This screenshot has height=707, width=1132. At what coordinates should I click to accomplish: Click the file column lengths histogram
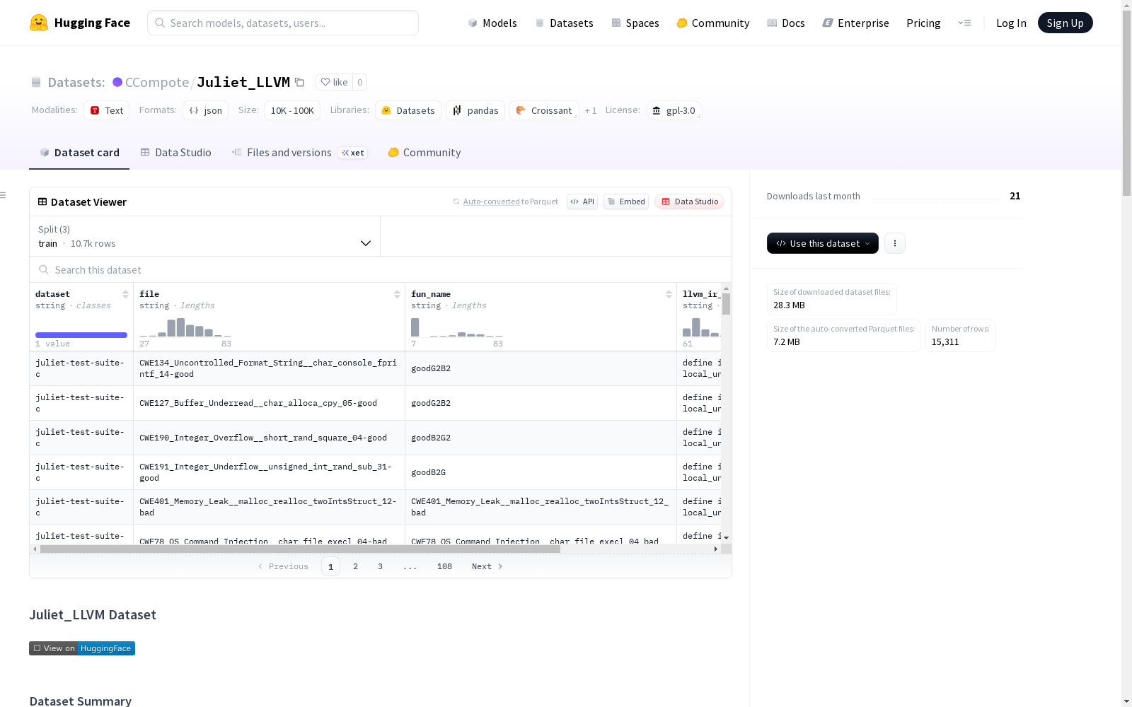185,327
